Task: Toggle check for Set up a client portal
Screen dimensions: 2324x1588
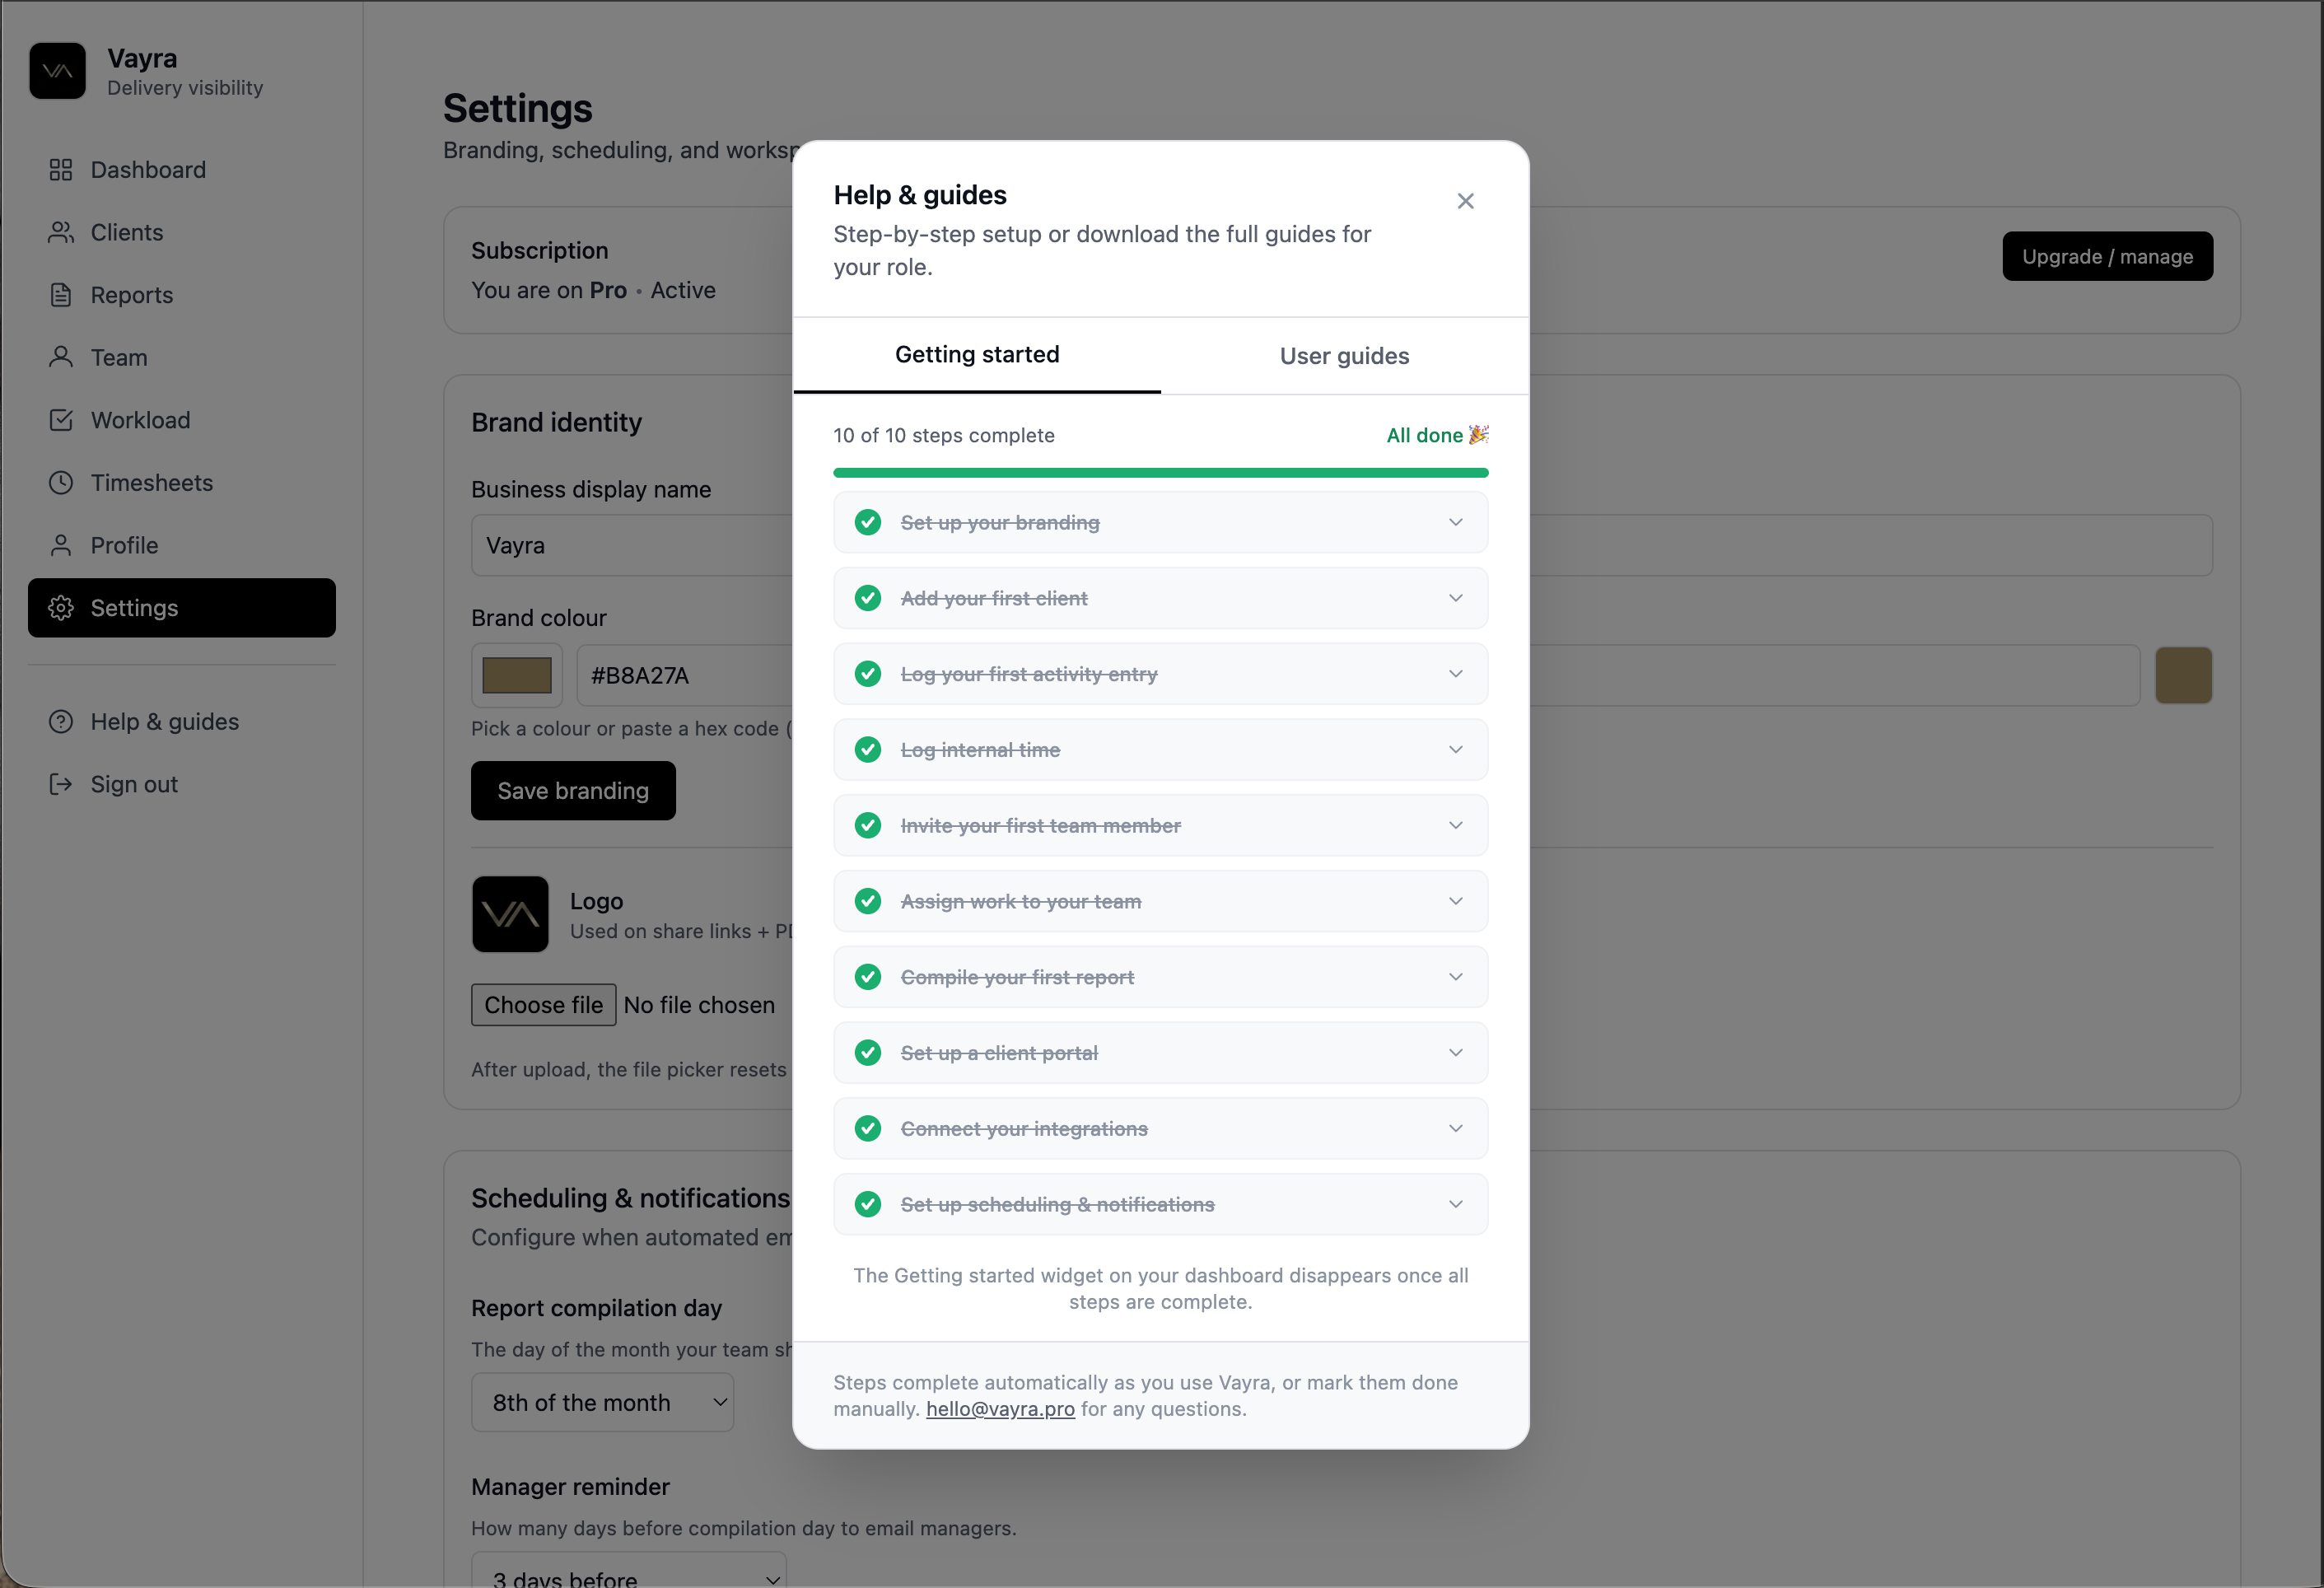Action: click(868, 1053)
